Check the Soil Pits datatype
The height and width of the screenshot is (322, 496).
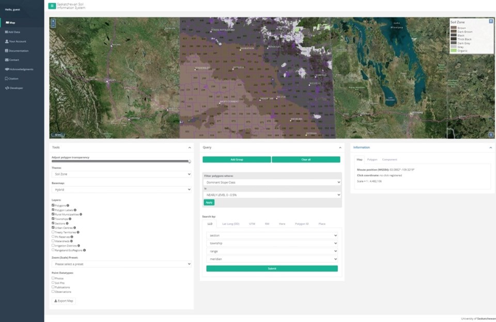coord(53,282)
